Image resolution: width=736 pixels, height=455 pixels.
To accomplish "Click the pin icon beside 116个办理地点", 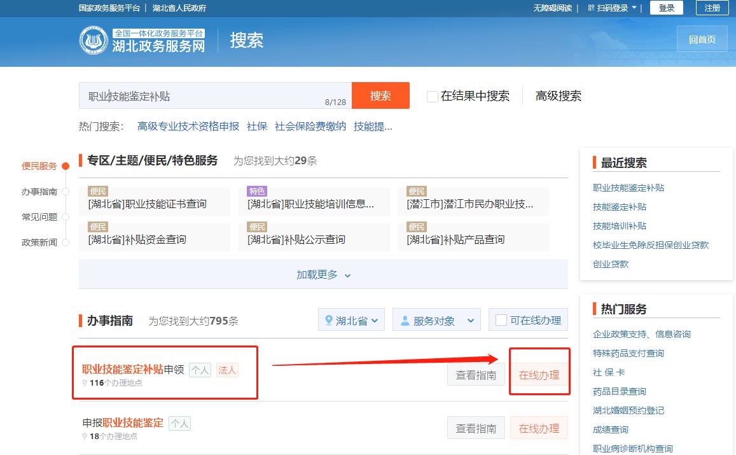I will coord(85,383).
